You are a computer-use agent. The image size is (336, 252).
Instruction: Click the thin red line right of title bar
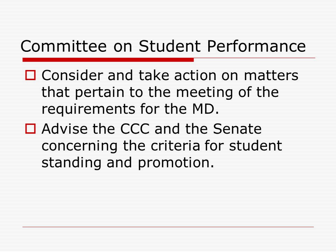click(x=254, y=58)
